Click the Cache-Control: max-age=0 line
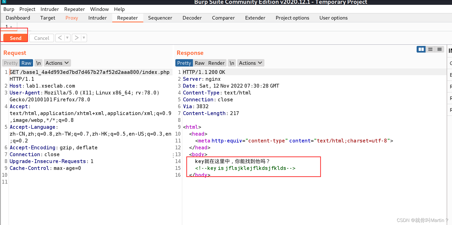452x225 pixels. [x=45, y=168]
